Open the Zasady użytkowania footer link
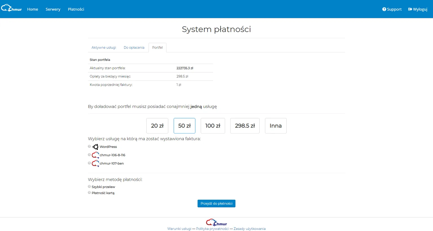This screenshot has height=231, width=433. coord(249,229)
